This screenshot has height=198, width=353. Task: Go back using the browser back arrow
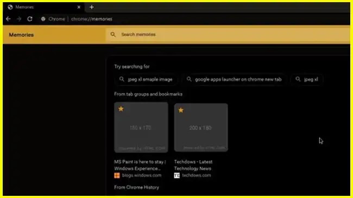tap(8, 19)
